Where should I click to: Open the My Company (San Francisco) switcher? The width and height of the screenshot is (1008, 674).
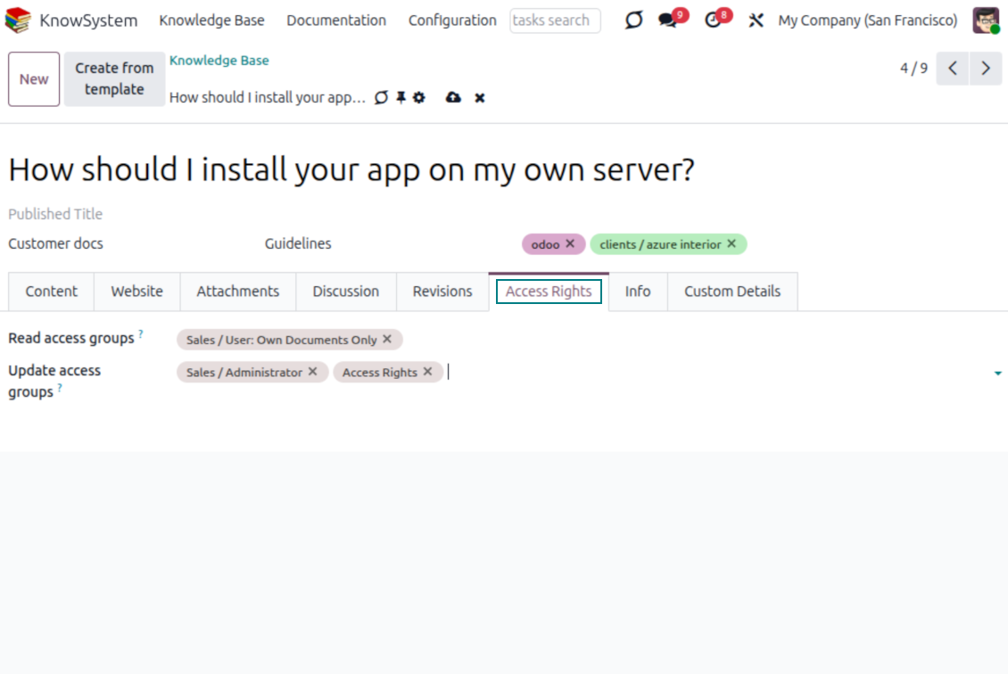pos(867,21)
